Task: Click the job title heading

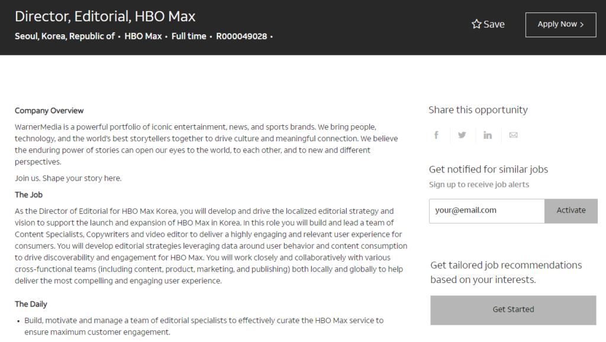Action: tap(105, 17)
